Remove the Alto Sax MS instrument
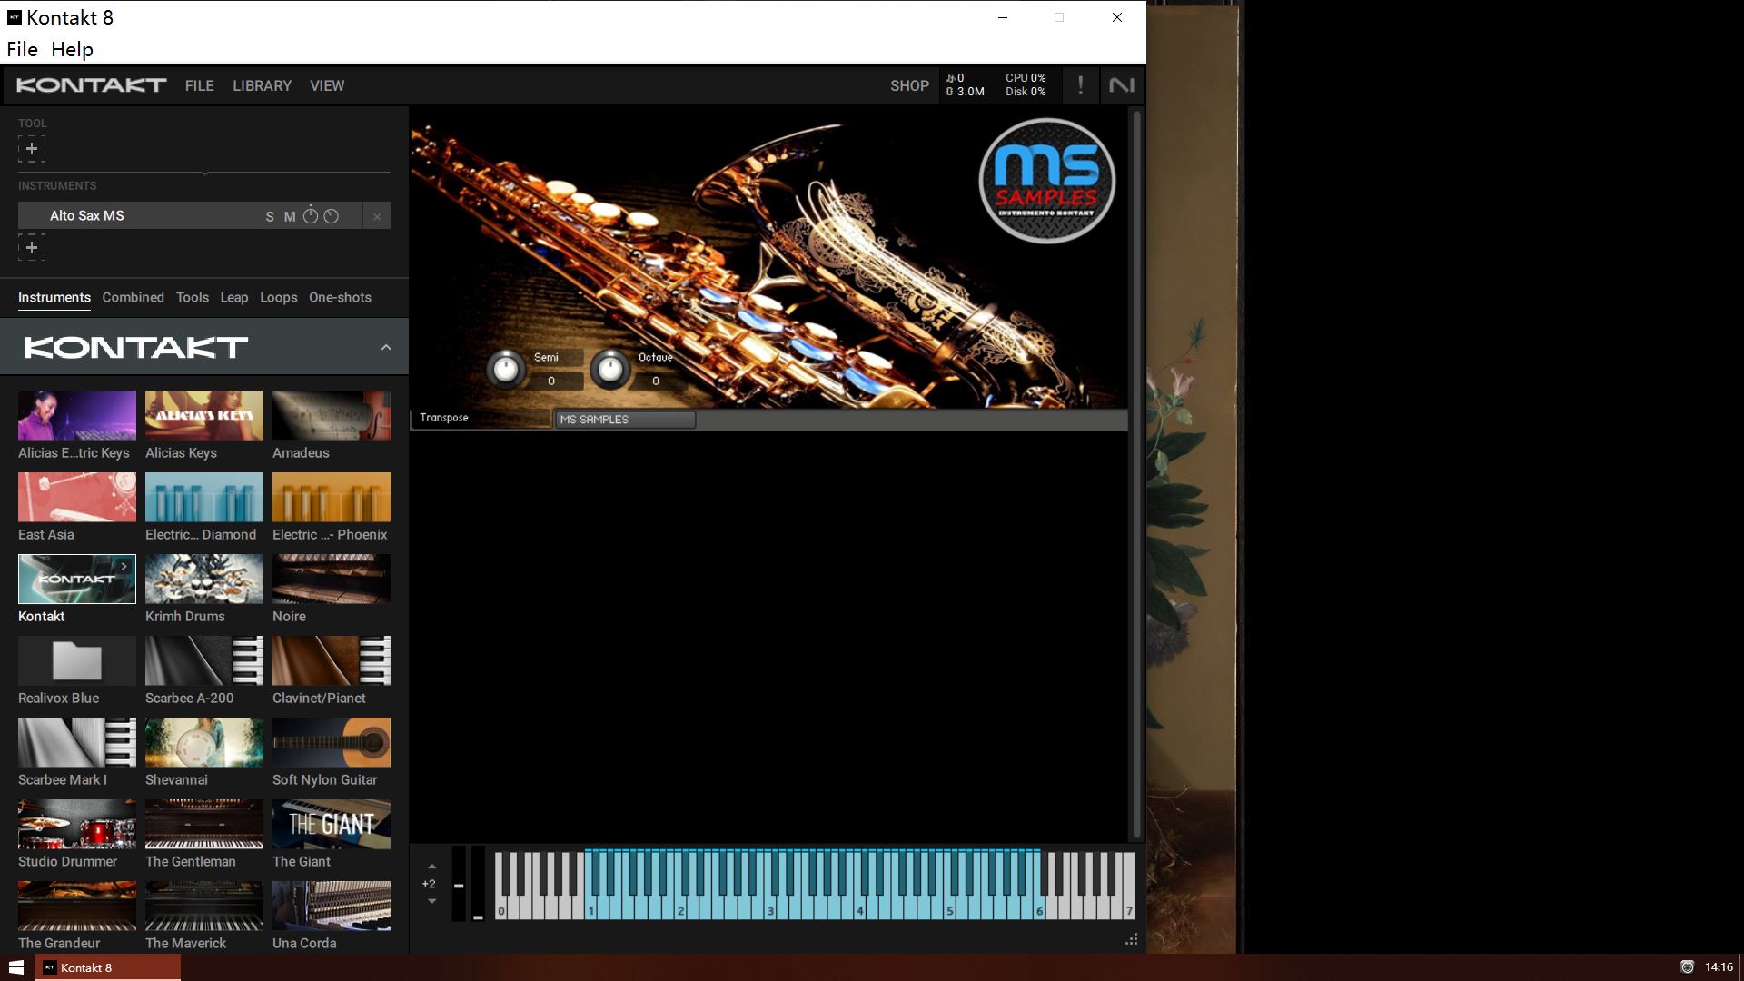The image size is (1744, 981). pyautogui.click(x=377, y=216)
